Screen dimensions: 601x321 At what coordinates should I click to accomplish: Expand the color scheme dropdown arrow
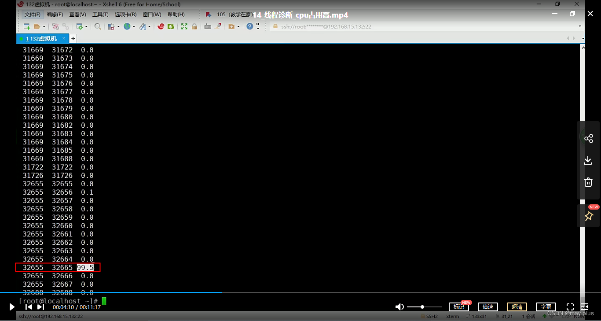coord(118,26)
